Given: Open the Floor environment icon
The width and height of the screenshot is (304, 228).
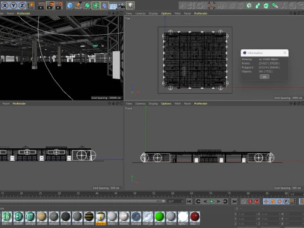Looking at the screenshot, I should coord(113,6).
